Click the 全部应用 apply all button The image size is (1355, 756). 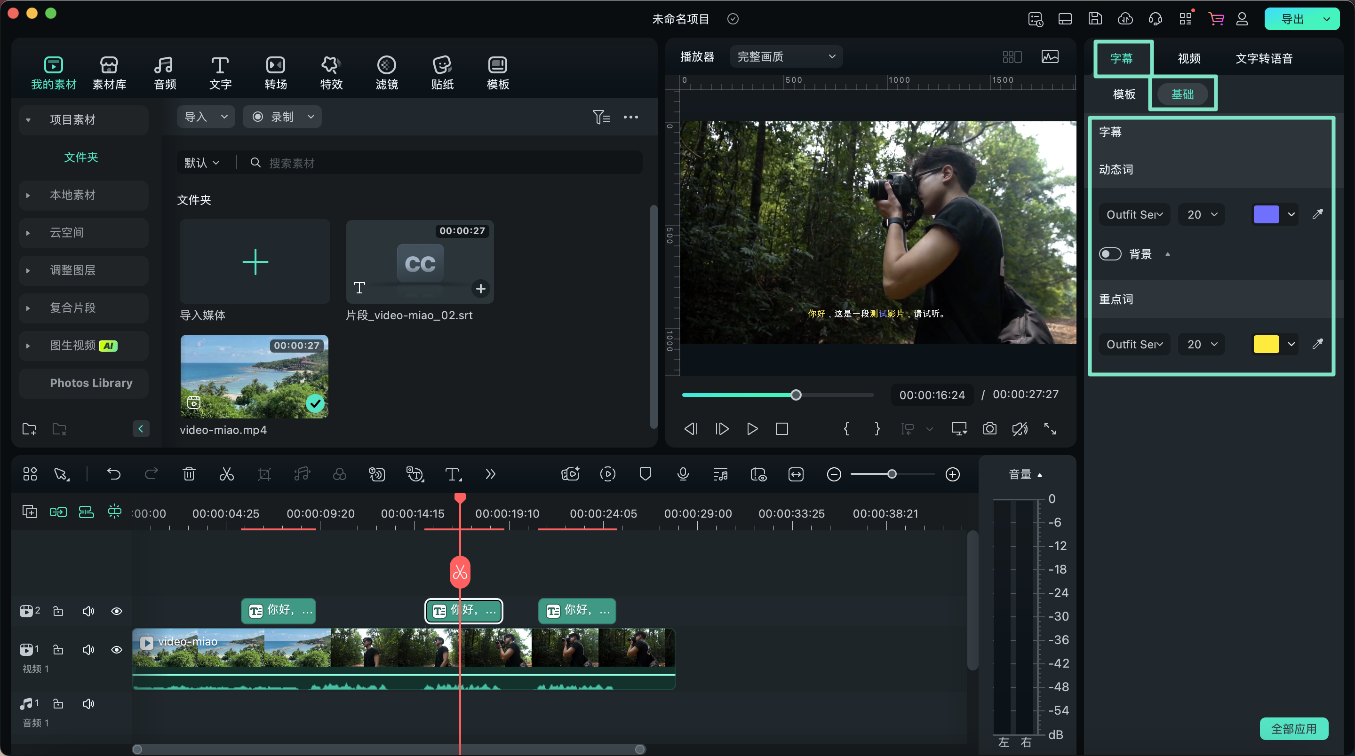pyautogui.click(x=1293, y=729)
